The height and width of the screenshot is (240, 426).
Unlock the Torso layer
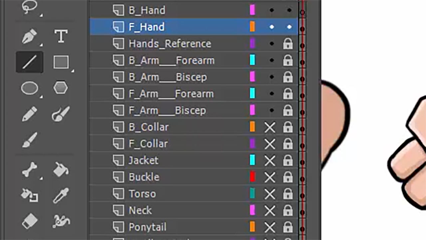[x=288, y=193]
